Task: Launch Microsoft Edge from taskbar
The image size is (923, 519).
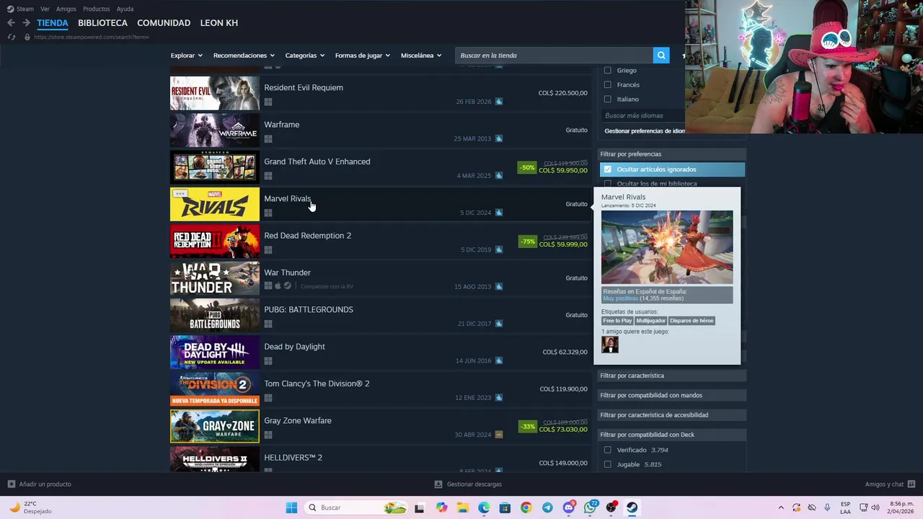Action: 484,507
